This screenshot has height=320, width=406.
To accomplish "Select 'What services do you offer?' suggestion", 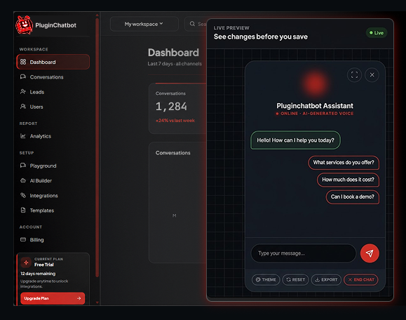I will coord(344,163).
